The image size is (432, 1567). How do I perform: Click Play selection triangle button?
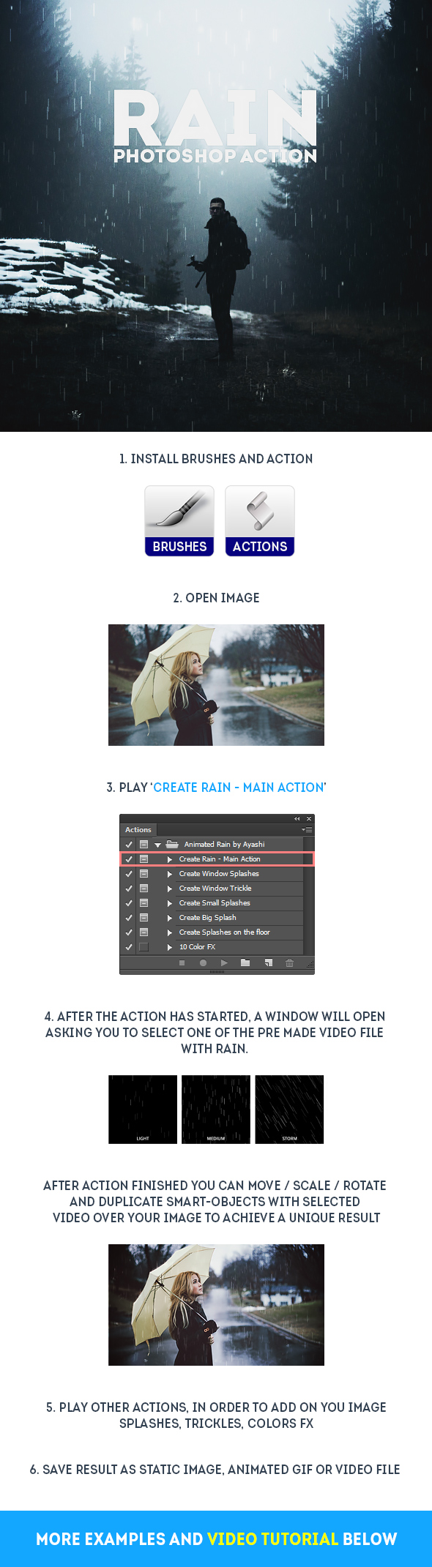[224, 963]
